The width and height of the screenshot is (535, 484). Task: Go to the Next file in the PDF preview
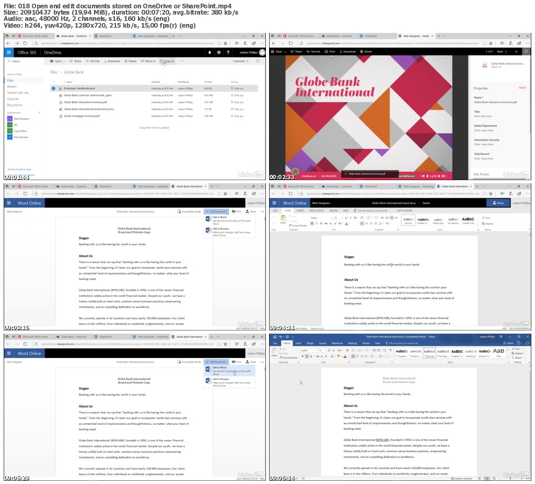(x=502, y=52)
